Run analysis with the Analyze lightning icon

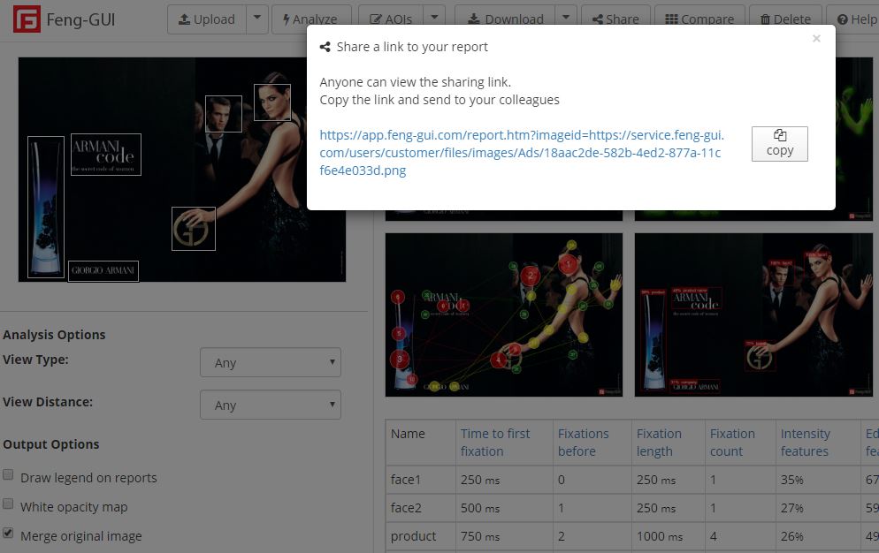(x=287, y=19)
